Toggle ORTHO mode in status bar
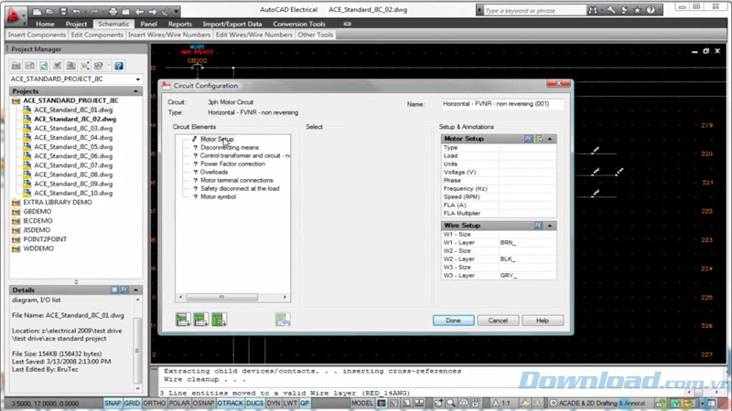The width and height of the screenshot is (732, 411). coord(155,403)
